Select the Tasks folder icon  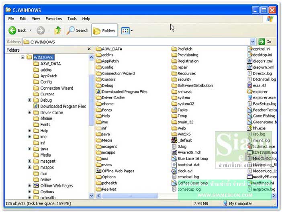[174, 110]
